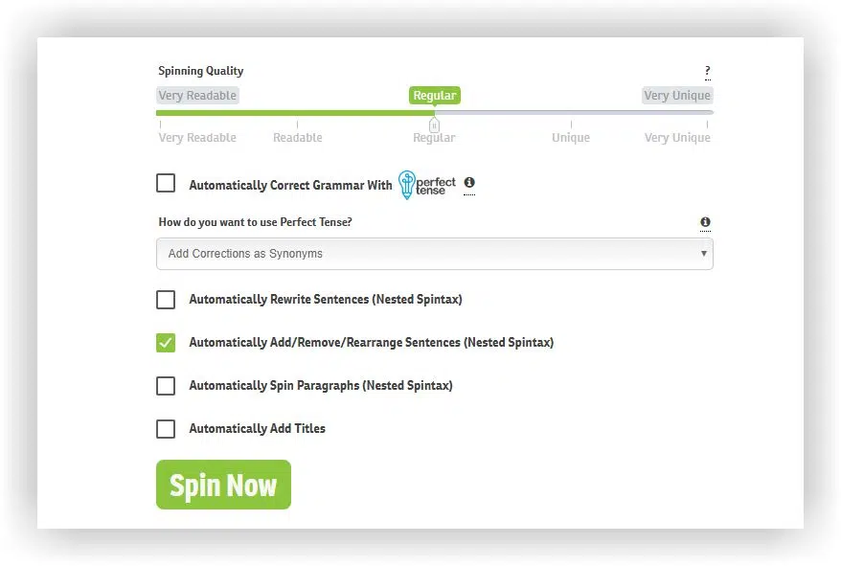Screen dimensions: 841x566
Task: Set quality to Very Readable tick label
Action: click(x=197, y=138)
